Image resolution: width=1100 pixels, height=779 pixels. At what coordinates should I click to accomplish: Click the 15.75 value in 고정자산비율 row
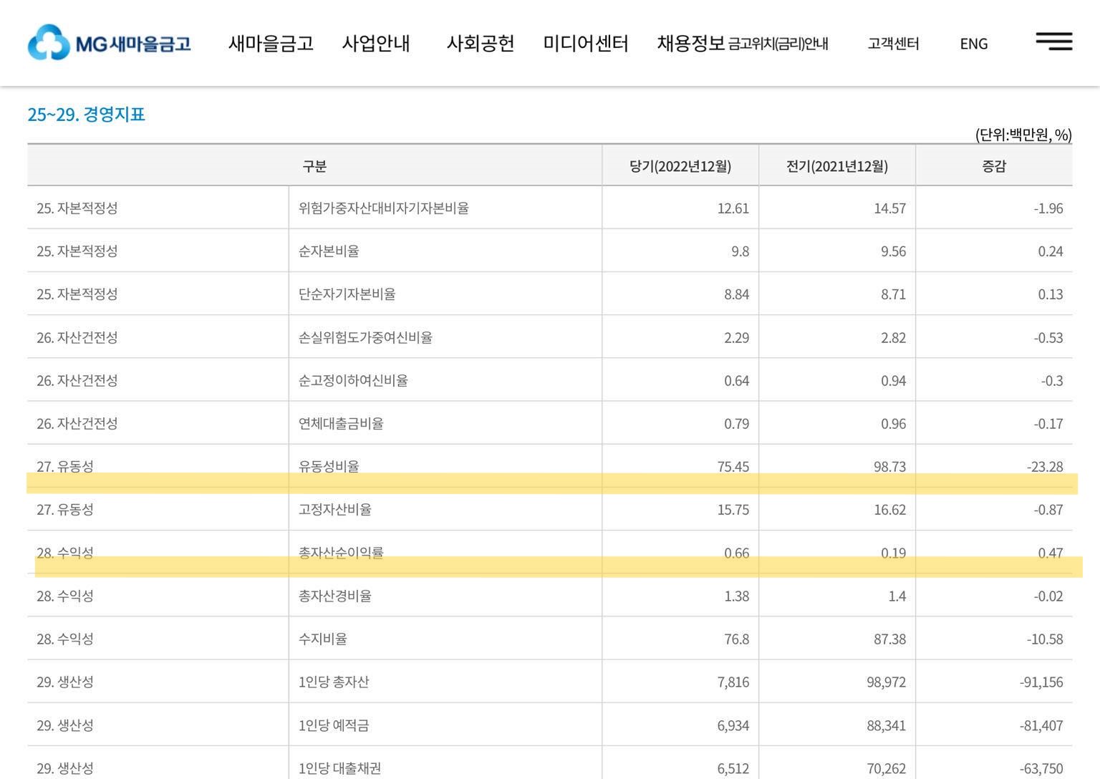tap(733, 510)
